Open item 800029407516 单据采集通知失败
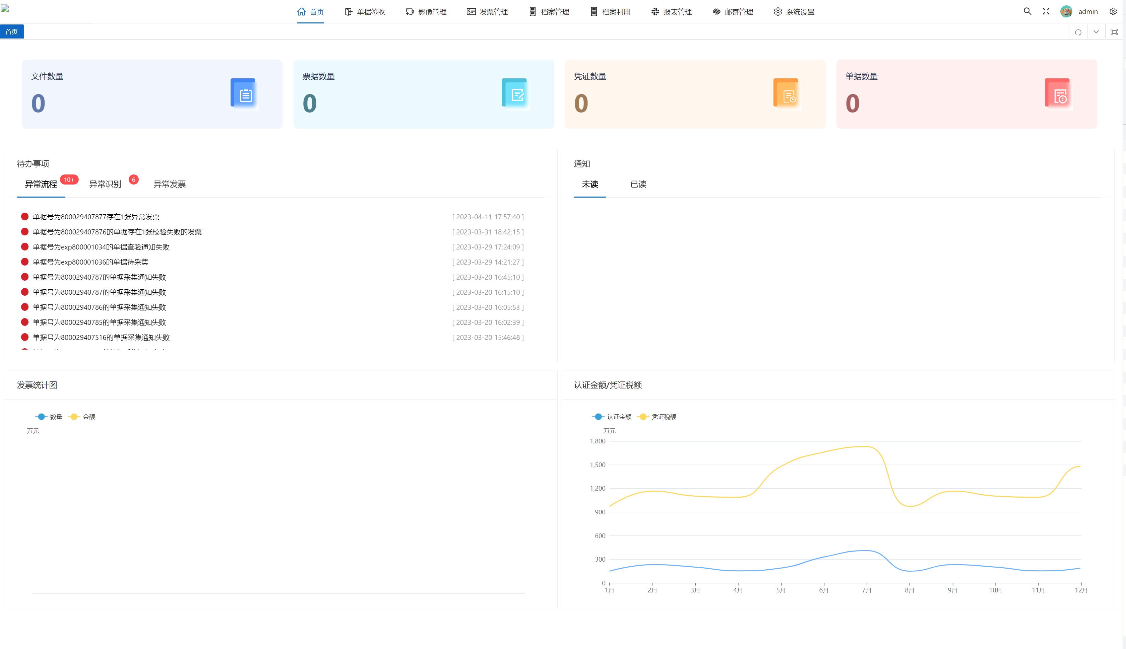Screen dimensions: 1126x649 click(101, 338)
